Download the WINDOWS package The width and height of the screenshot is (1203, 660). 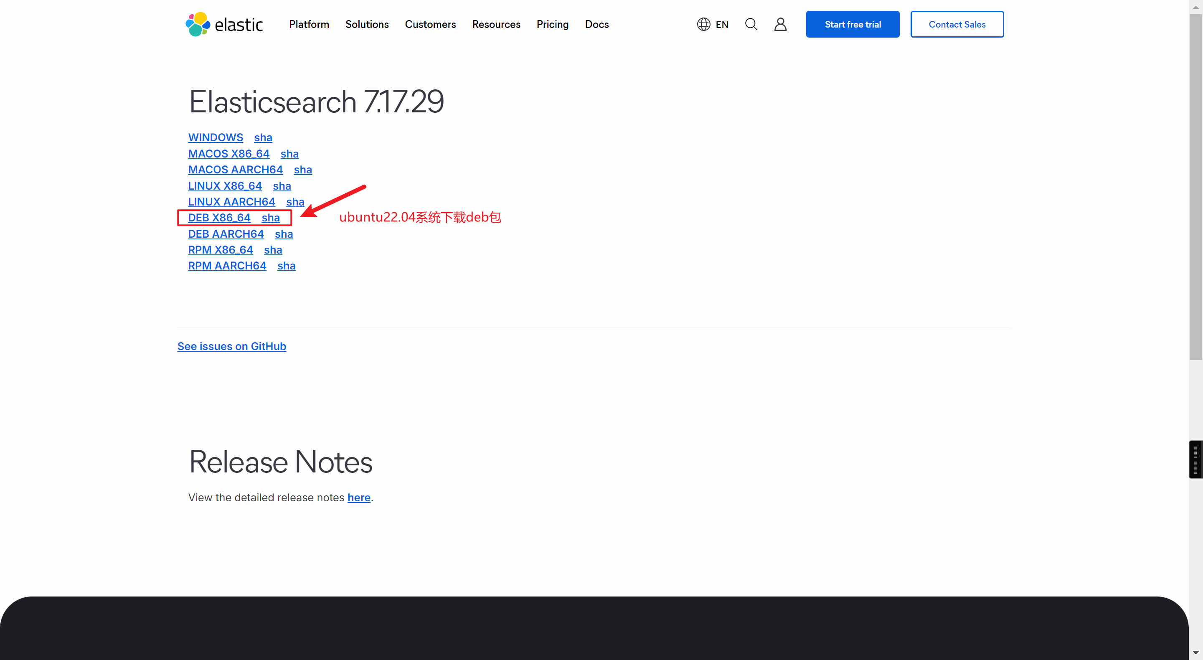click(x=215, y=137)
